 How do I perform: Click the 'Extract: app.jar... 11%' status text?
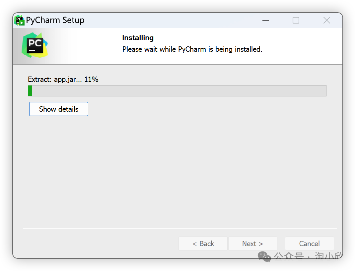[63, 79]
